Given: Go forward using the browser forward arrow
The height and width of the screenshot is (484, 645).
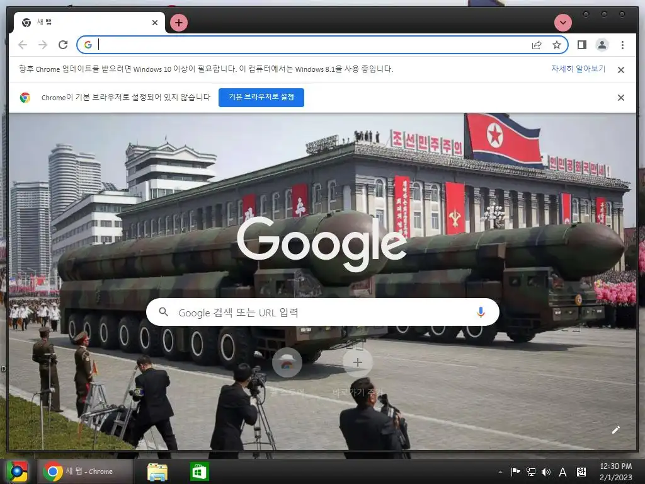Looking at the screenshot, I should 43,45.
